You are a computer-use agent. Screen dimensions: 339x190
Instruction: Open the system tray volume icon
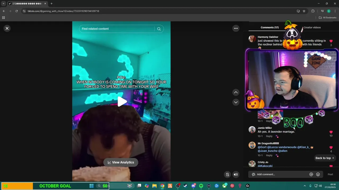320,186
